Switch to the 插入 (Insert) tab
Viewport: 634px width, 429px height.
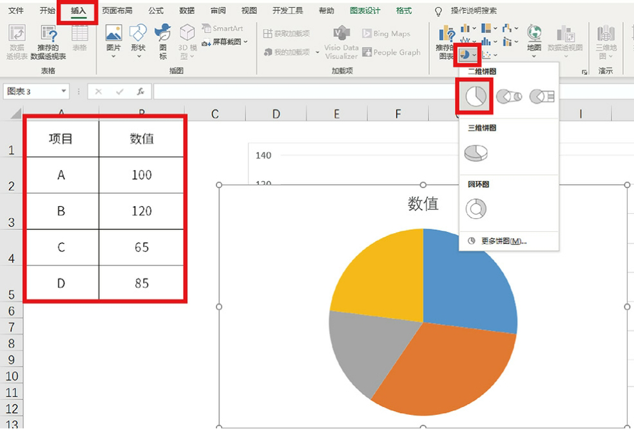tap(78, 11)
